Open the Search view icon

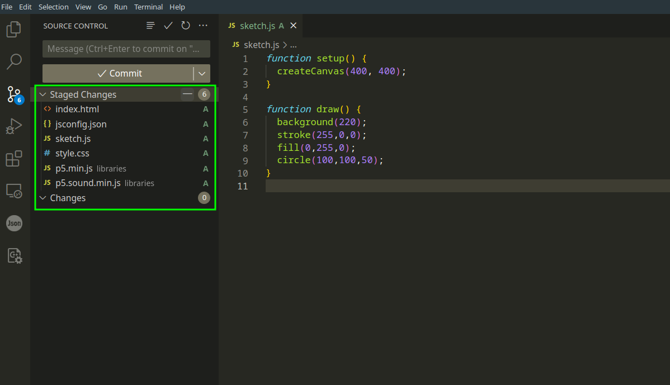[14, 61]
